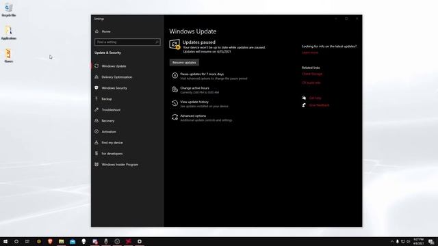Open the Alienware icon on taskbar
Screen dimensions: 438x246
pos(83,241)
